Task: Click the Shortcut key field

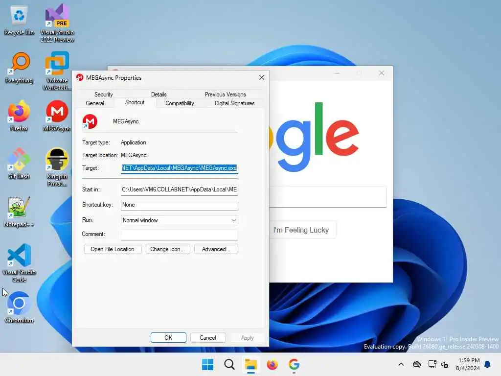Action: [x=179, y=205]
